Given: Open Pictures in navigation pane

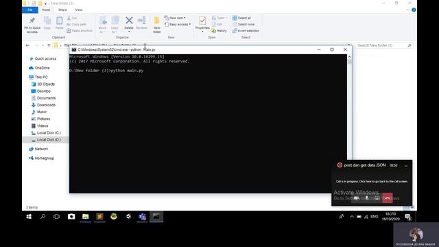Looking at the screenshot, I should [x=40, y=119].
